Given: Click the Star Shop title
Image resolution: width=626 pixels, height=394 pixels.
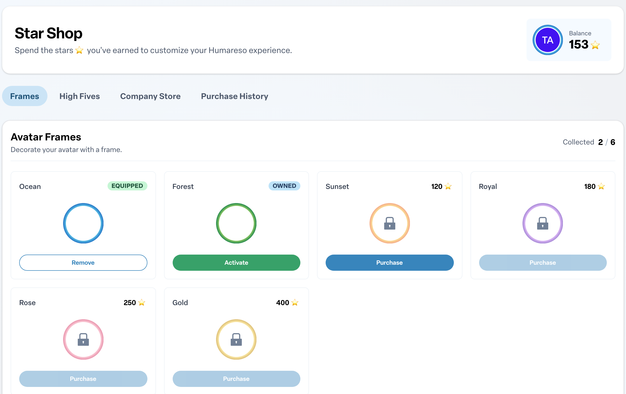Looking at the screenshot, I should tap(49, 33).
